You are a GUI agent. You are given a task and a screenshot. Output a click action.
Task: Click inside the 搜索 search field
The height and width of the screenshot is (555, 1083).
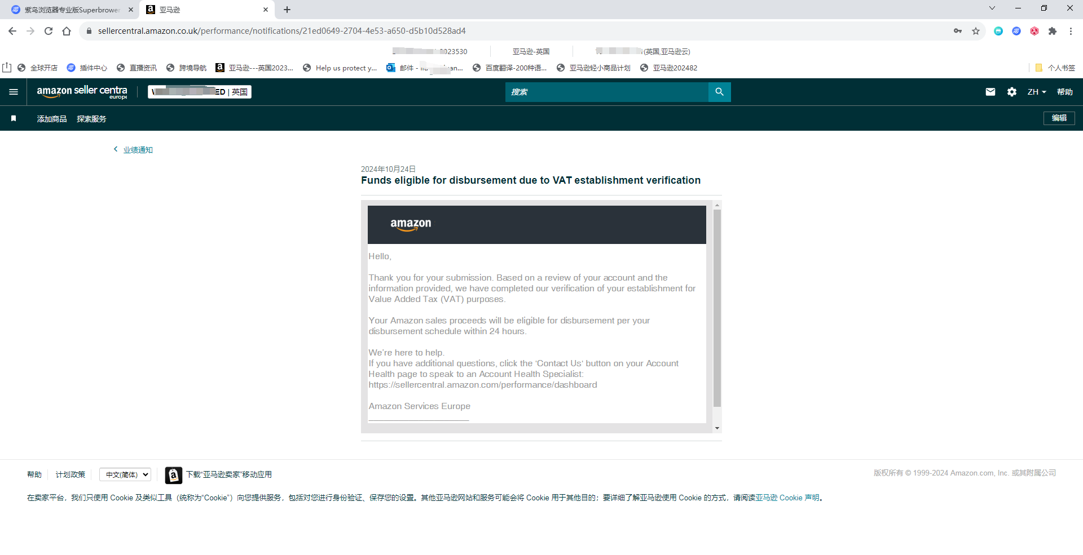(606, 92)
